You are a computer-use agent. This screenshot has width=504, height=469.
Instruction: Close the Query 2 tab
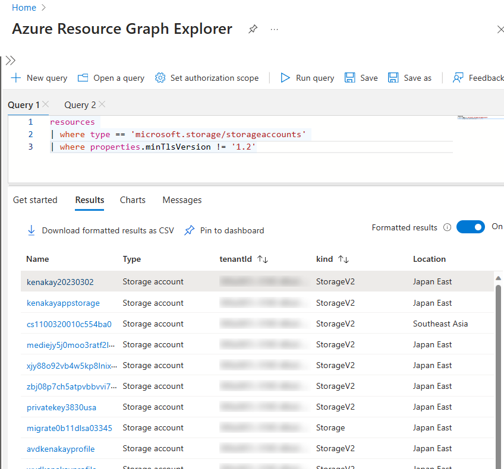coord(102,104)
